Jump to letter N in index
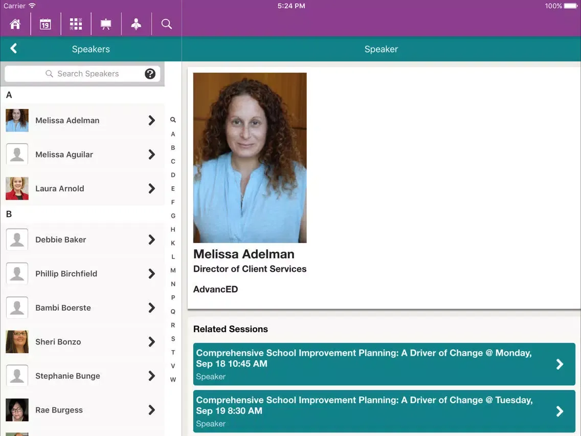Viewport: 581px width, 436px height. [173, 284]
